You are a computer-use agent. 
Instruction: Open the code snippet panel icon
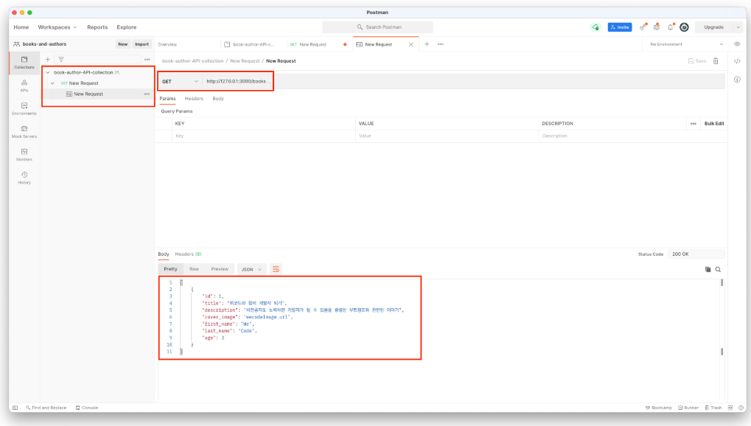point(737,61)
